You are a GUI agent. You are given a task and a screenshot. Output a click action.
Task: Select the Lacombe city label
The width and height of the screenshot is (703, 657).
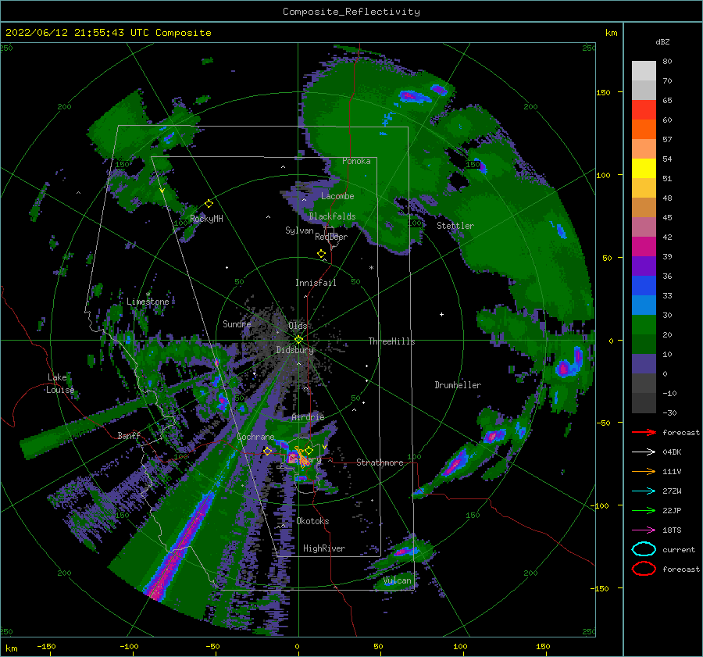click(x=337, y=196)
